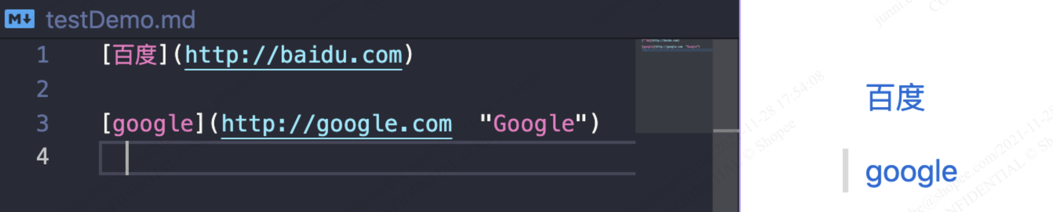Image resolution: width=1053 pixels, height=212 pixels.
Task: Click line number 2 in gutter
Action: 43,89
